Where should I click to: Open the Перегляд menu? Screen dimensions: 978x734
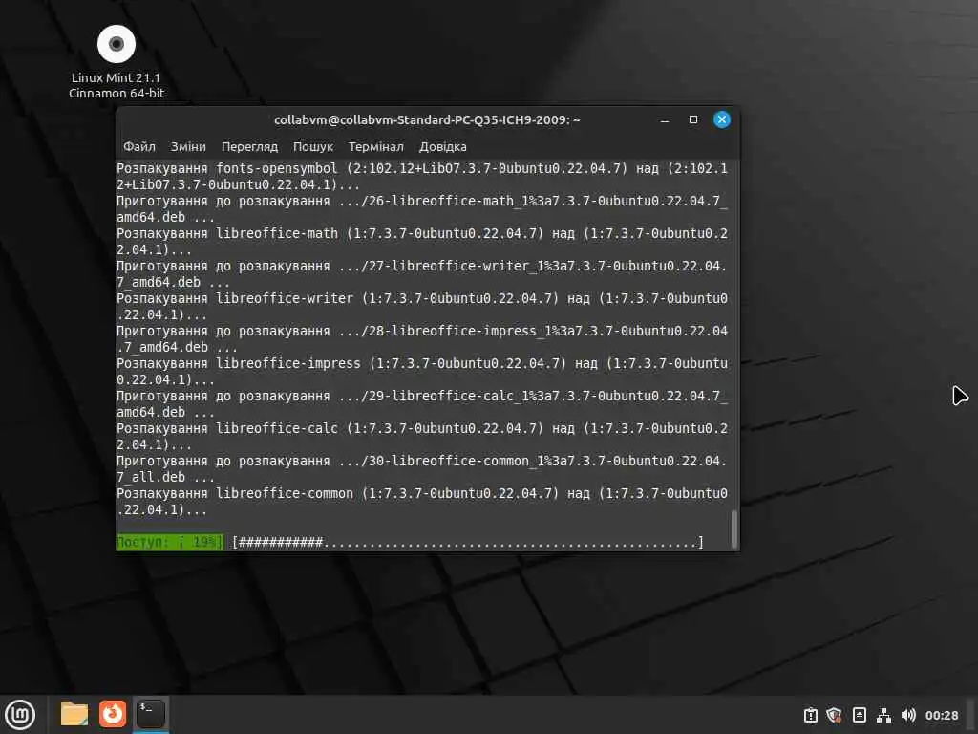pos(249,146)
